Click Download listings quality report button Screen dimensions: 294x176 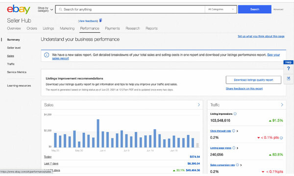click(x=253, y=80)
